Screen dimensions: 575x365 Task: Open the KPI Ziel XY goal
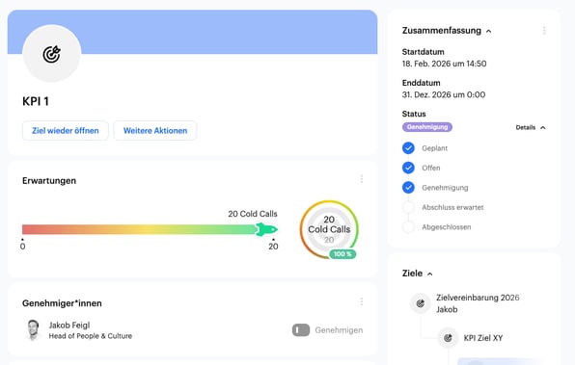[x=483, y=338]
